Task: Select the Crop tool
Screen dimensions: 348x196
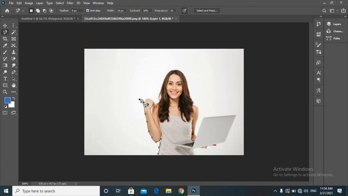Action: (5, 39)
